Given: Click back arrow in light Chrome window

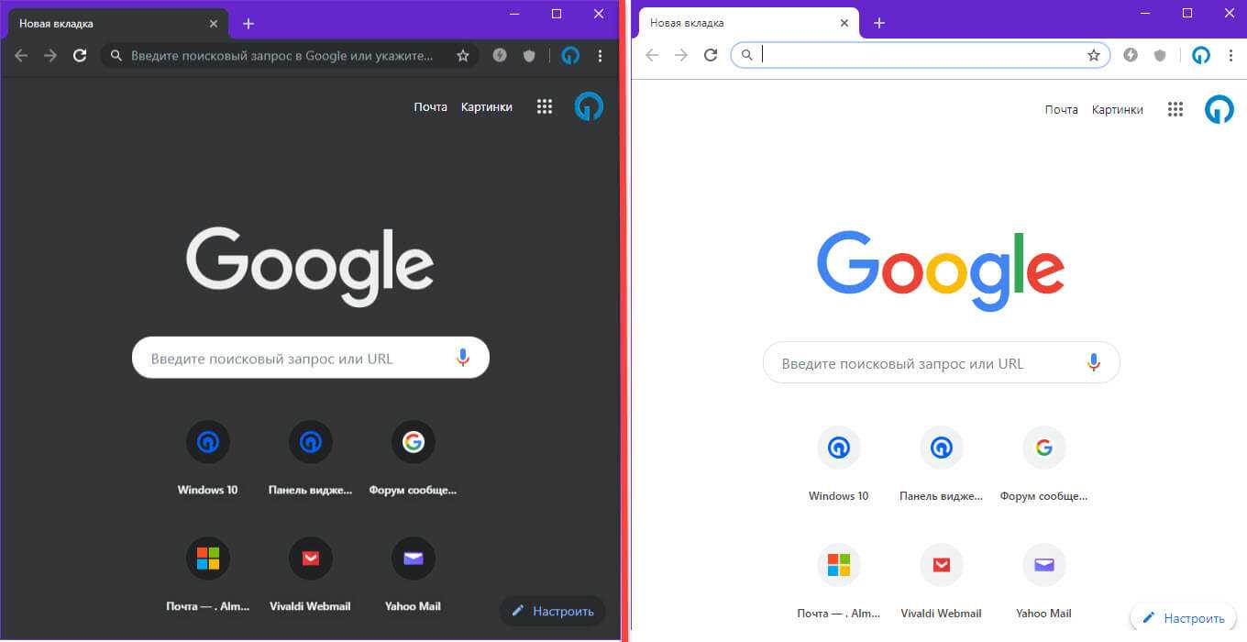Looking at the screenshot, I should (652, 55).
